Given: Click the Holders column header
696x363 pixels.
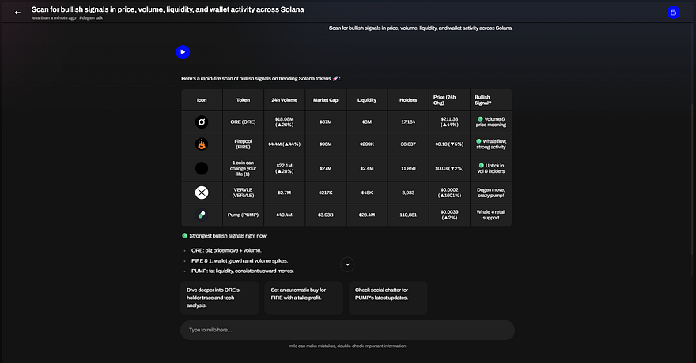Looking at the screenshot, I should pyautogui.click(x=408, y=100).
